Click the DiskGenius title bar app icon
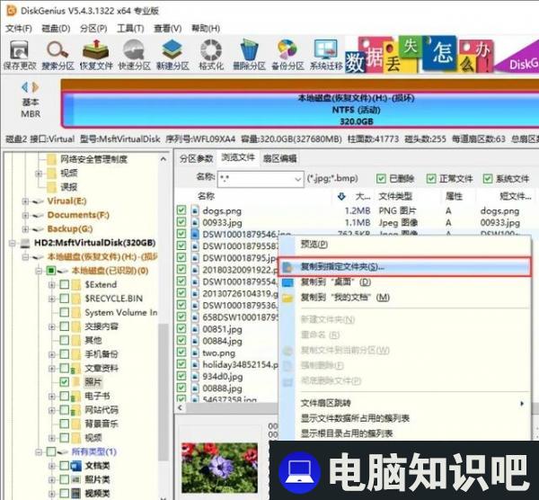Viewport: 539px width, 500px height. tap(12, 10)
